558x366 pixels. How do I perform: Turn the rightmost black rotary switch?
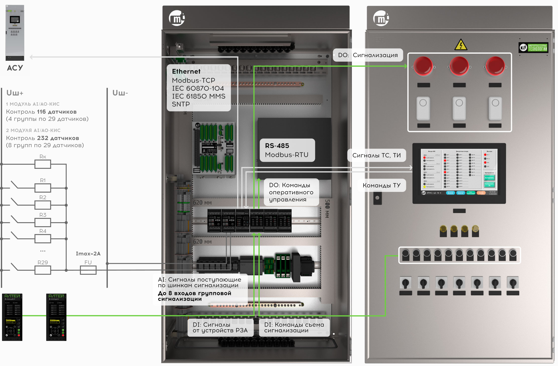[x=513, y=283]
